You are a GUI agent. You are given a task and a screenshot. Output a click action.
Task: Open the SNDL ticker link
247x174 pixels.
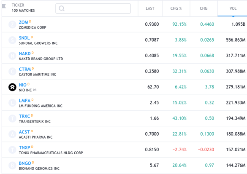tap(24, 38)
